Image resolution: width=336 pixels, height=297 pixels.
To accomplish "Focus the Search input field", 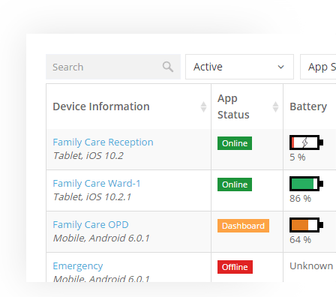I will pyautogui.click(x=113, y=67).
